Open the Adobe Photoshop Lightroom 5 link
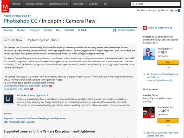The image size is (184, 138). pos(32,95)
